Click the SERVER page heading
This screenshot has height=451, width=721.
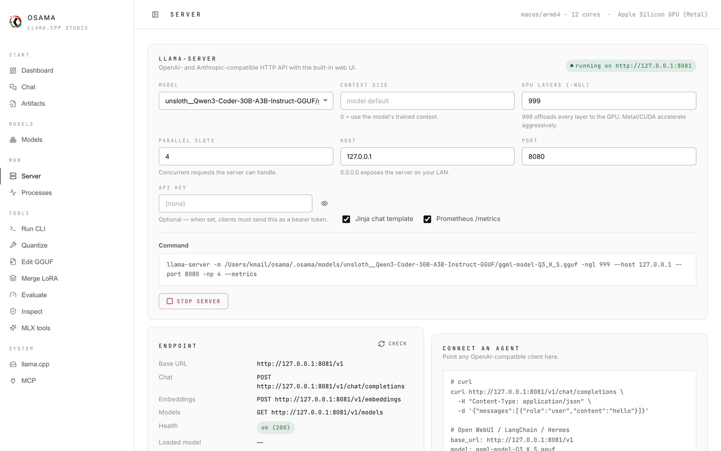(185, 14)
